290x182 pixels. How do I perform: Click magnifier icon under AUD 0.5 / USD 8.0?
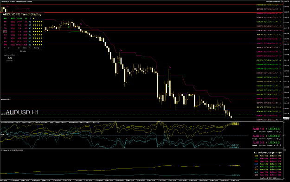280,139
